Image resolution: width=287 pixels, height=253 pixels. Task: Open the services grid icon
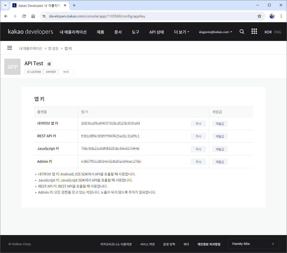(x=254, y=31)
